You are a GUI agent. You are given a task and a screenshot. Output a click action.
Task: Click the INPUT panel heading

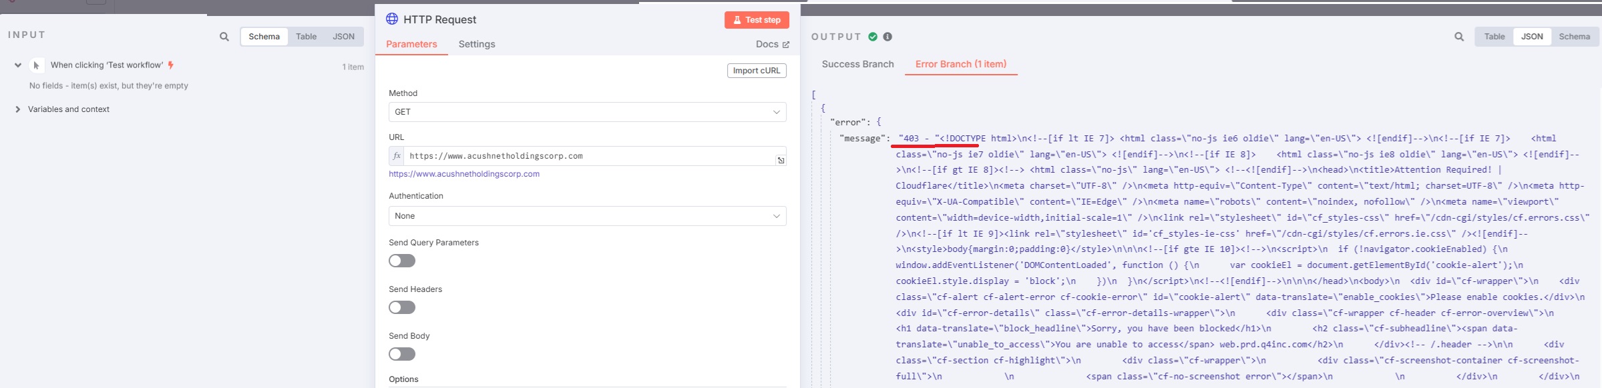27,35
